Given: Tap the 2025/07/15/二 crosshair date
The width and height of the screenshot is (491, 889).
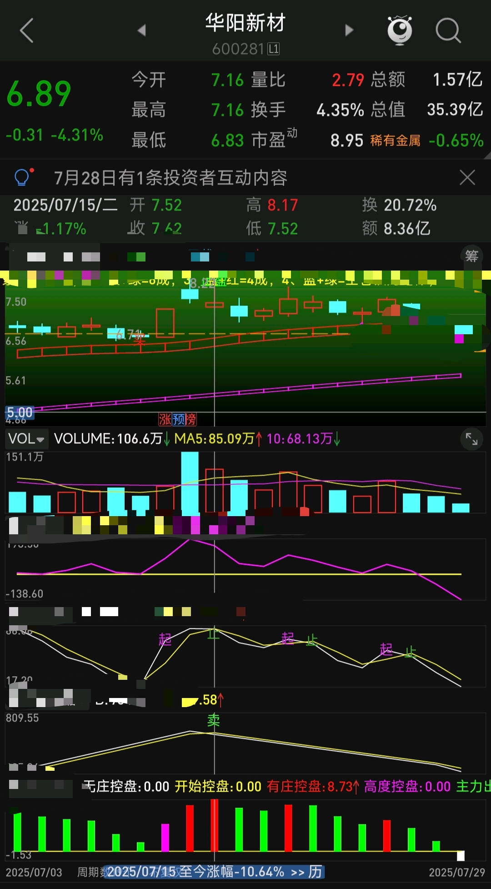Looking at the screenshot, I should (x=65, y=205).
